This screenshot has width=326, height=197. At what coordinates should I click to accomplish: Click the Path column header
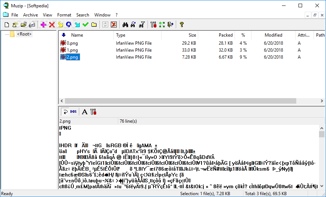point(320,35)
